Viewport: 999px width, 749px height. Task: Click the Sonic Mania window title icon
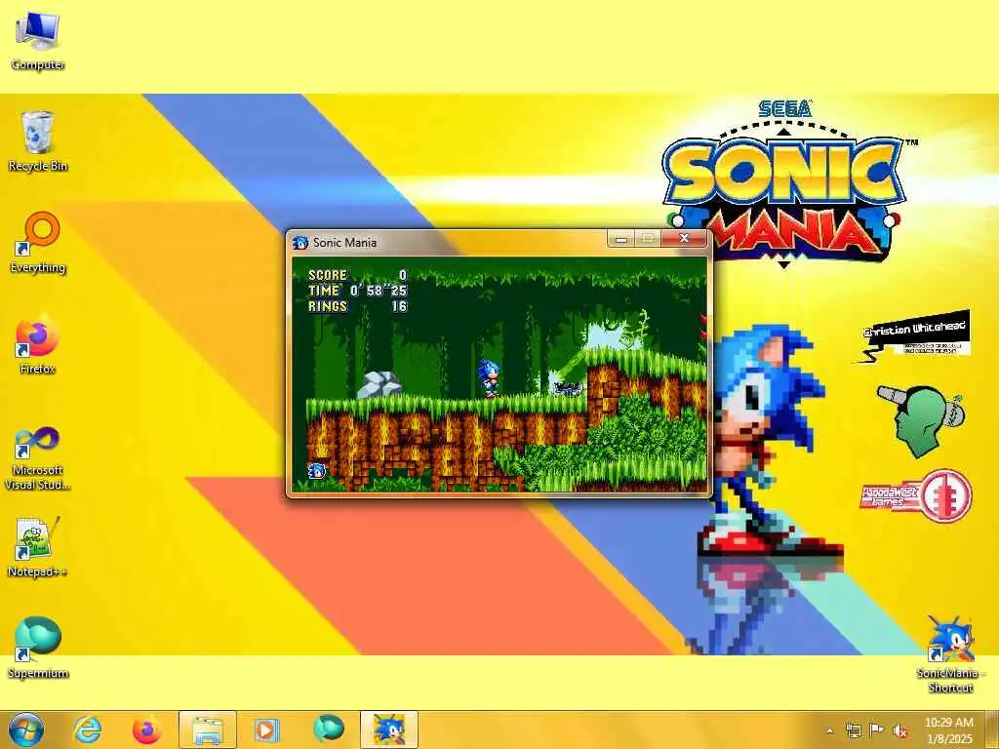pos(300,242)
